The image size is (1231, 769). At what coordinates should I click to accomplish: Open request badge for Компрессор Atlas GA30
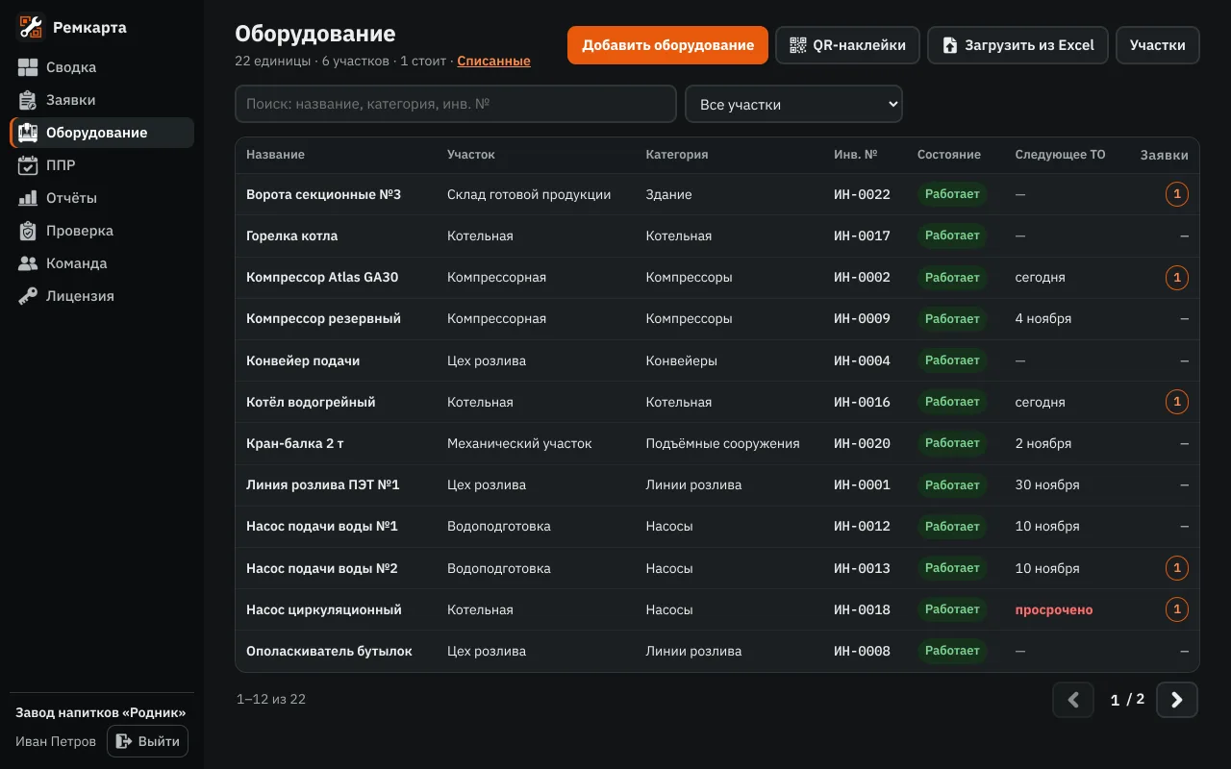pos(1177,278)
